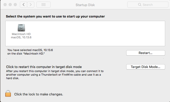Click the macOS, 10.13.6 version label
Image resolution: width=170 pixels, height=102 pixels.
21,37
